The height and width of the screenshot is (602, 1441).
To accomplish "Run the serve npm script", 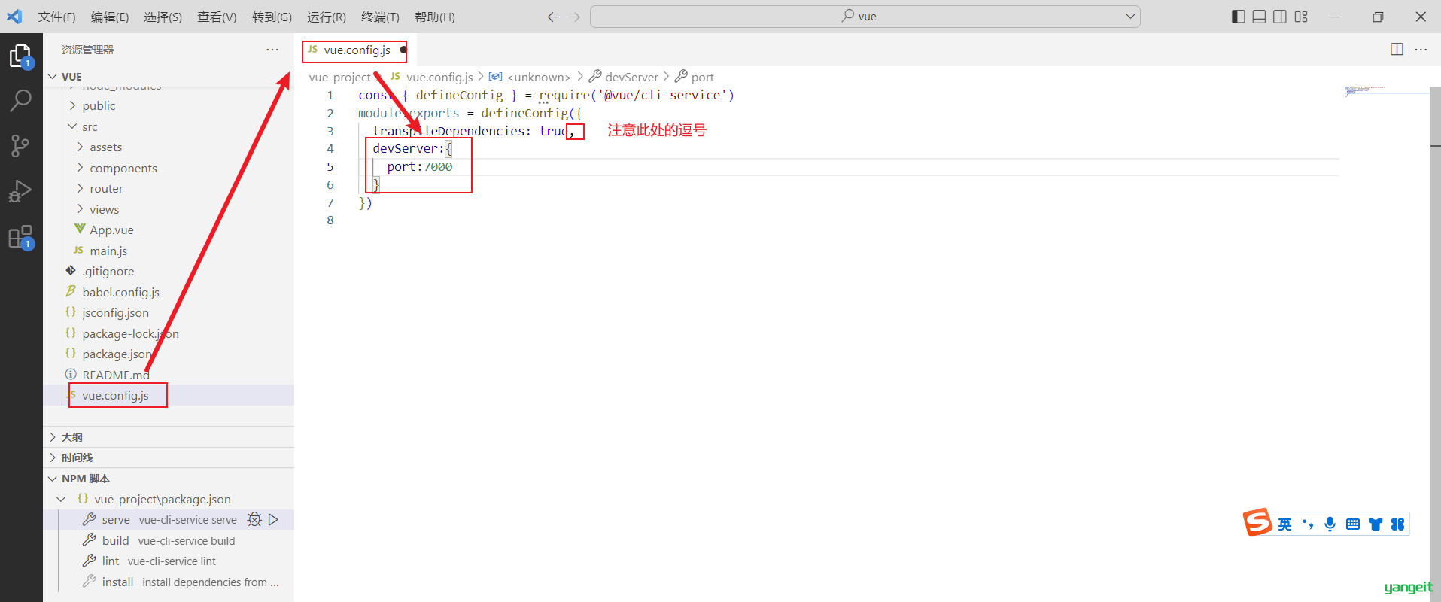I will pyautogui.click(x=273, y=520).
